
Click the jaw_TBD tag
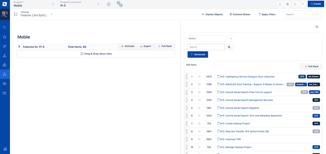click(x=315, y=92)
